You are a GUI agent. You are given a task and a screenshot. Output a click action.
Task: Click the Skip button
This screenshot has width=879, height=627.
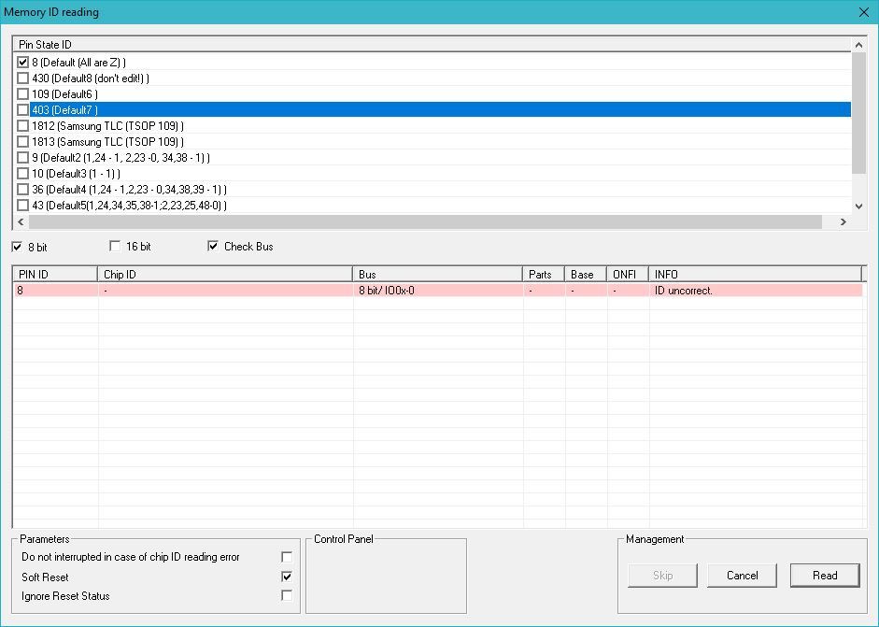click(662, 576)
